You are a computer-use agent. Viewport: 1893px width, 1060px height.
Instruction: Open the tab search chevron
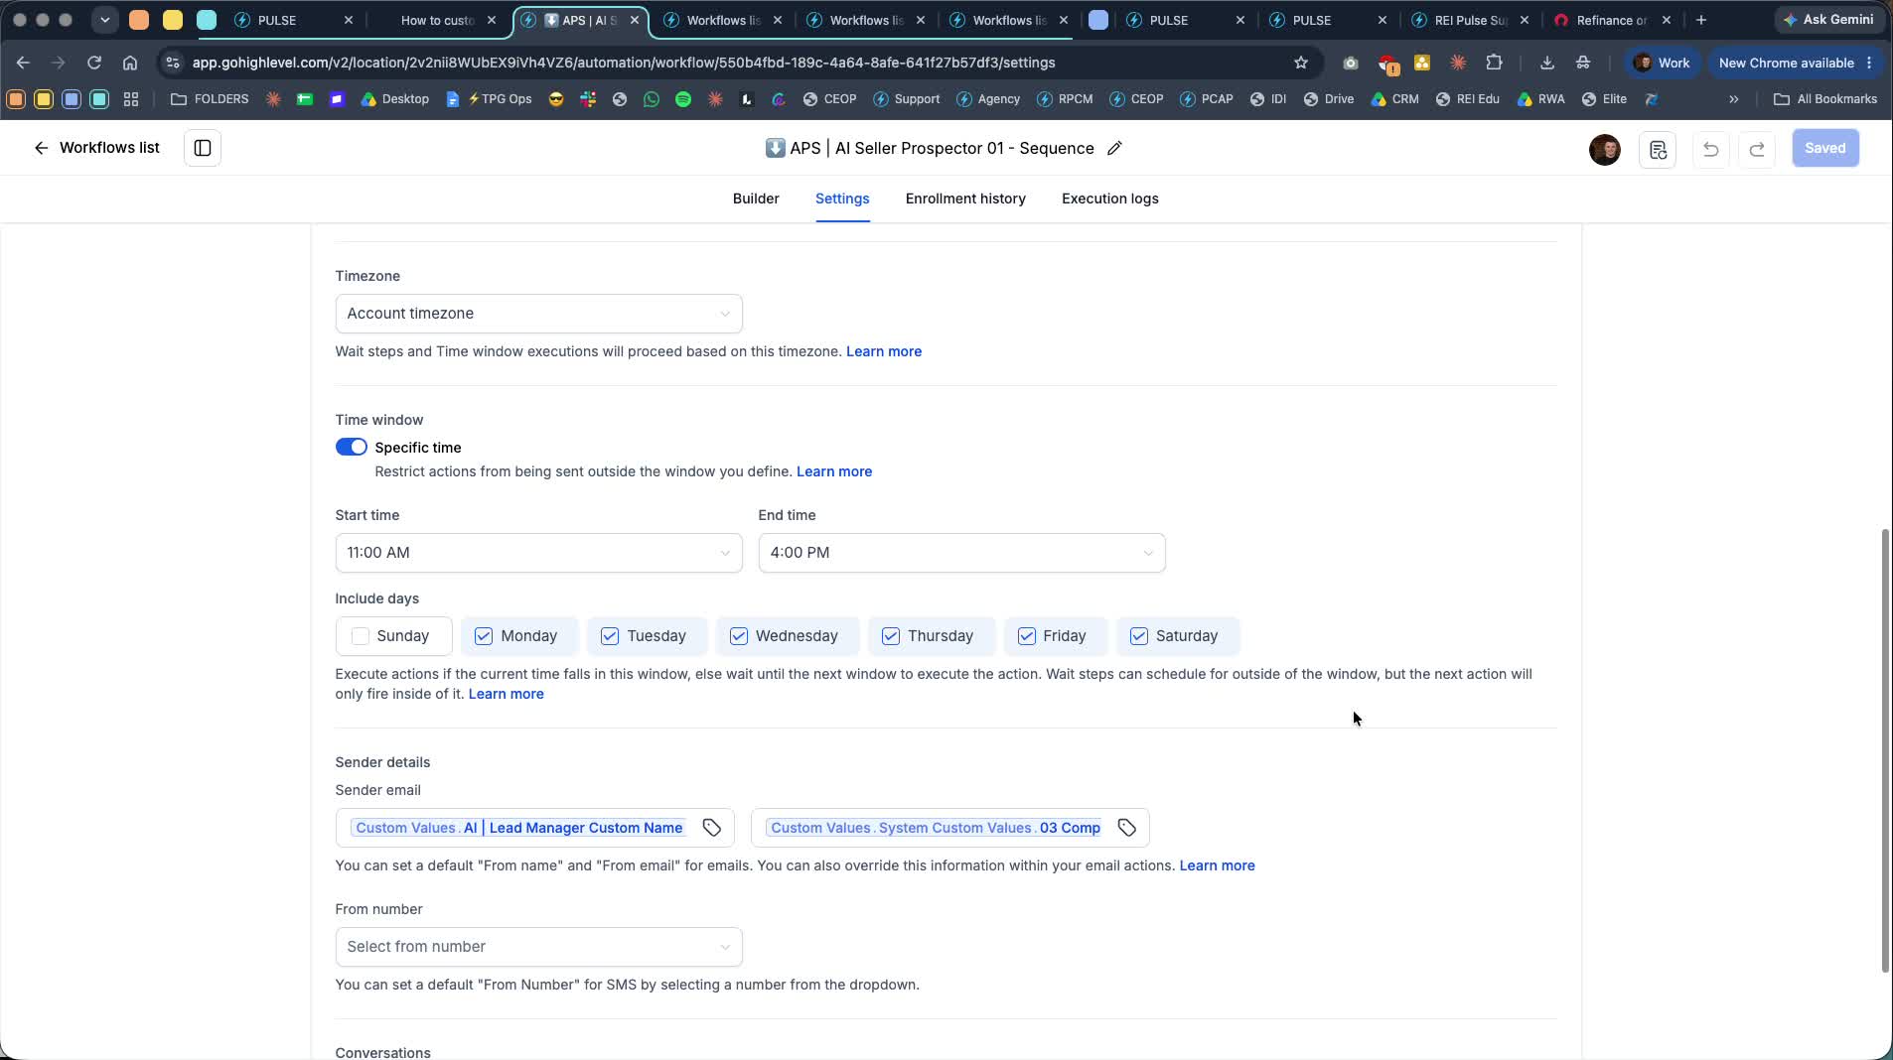click(x=104, y=20)
